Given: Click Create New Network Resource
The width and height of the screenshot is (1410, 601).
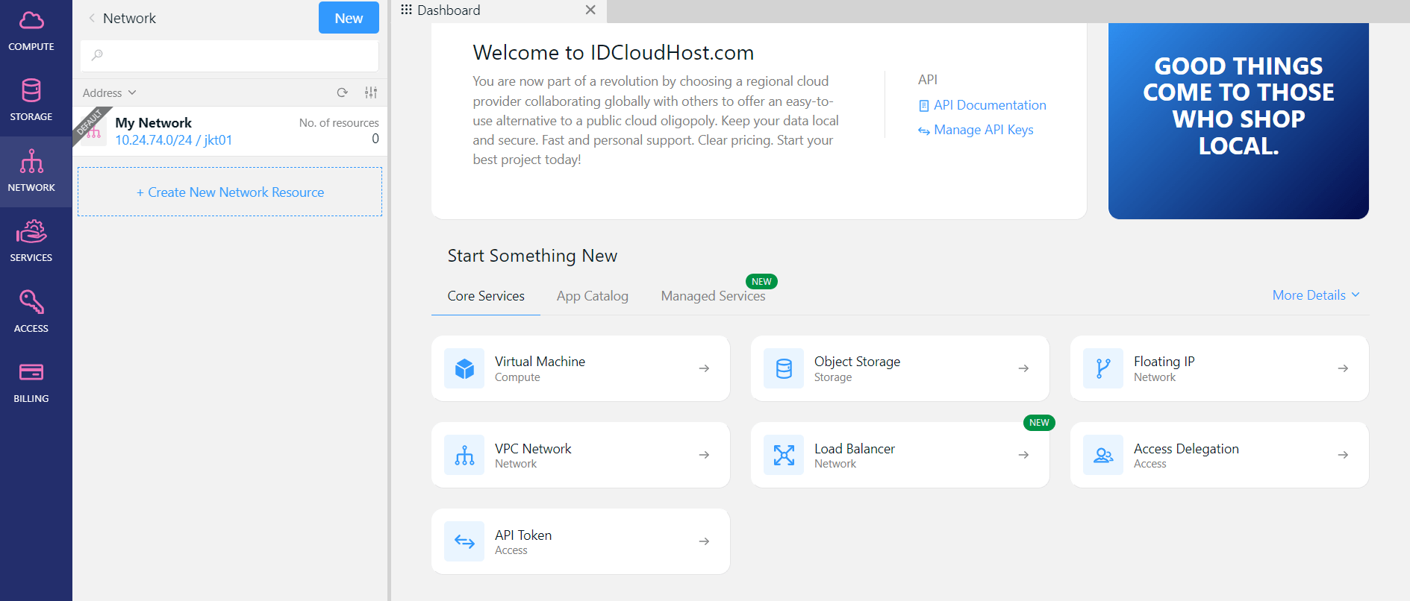Looking at the screenshot, I should 230,192.
